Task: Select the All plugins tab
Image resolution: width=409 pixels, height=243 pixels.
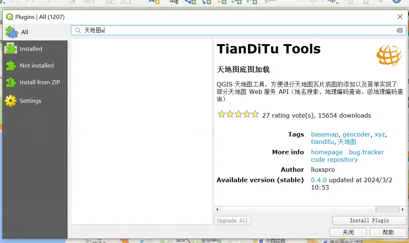Action: (x=35, y=32)
